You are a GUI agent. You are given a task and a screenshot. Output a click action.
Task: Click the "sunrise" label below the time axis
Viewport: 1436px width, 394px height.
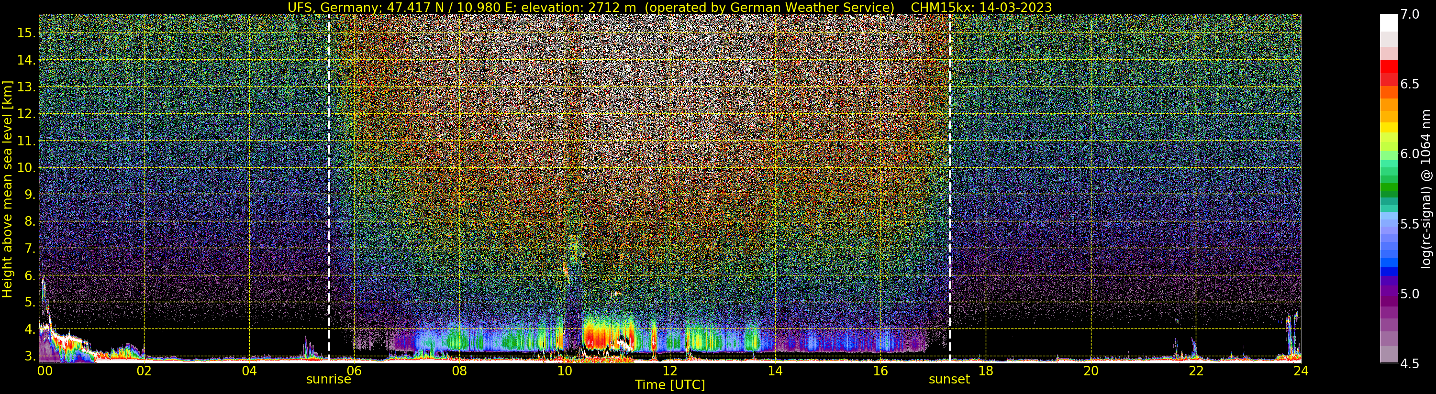[328, 380]
